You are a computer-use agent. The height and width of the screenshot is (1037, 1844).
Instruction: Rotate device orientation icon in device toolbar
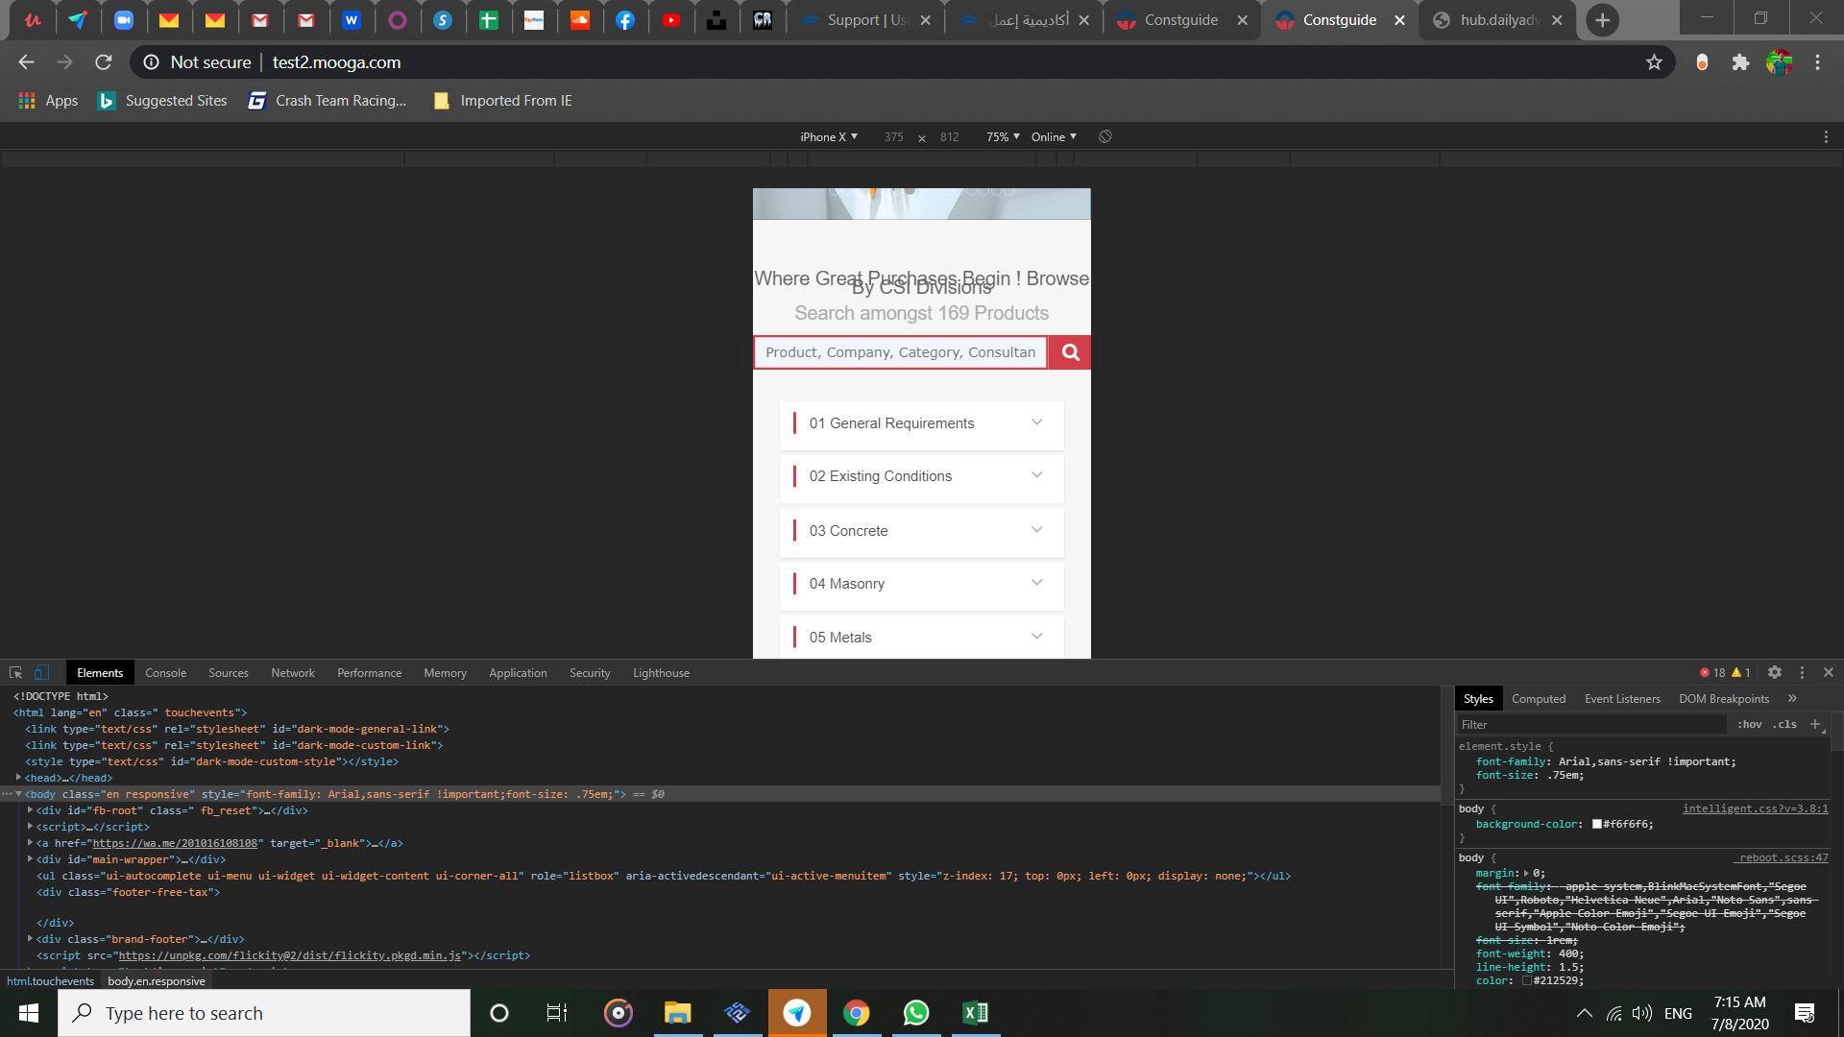pyautogui.click(x=1105, y=136)
